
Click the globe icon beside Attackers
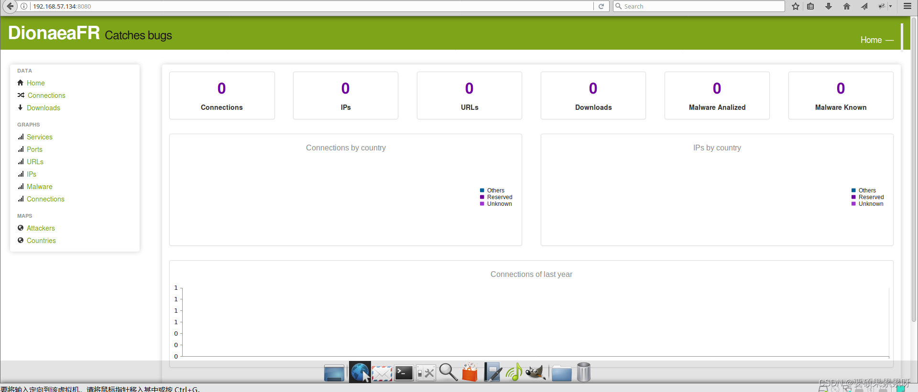point(21,228)
